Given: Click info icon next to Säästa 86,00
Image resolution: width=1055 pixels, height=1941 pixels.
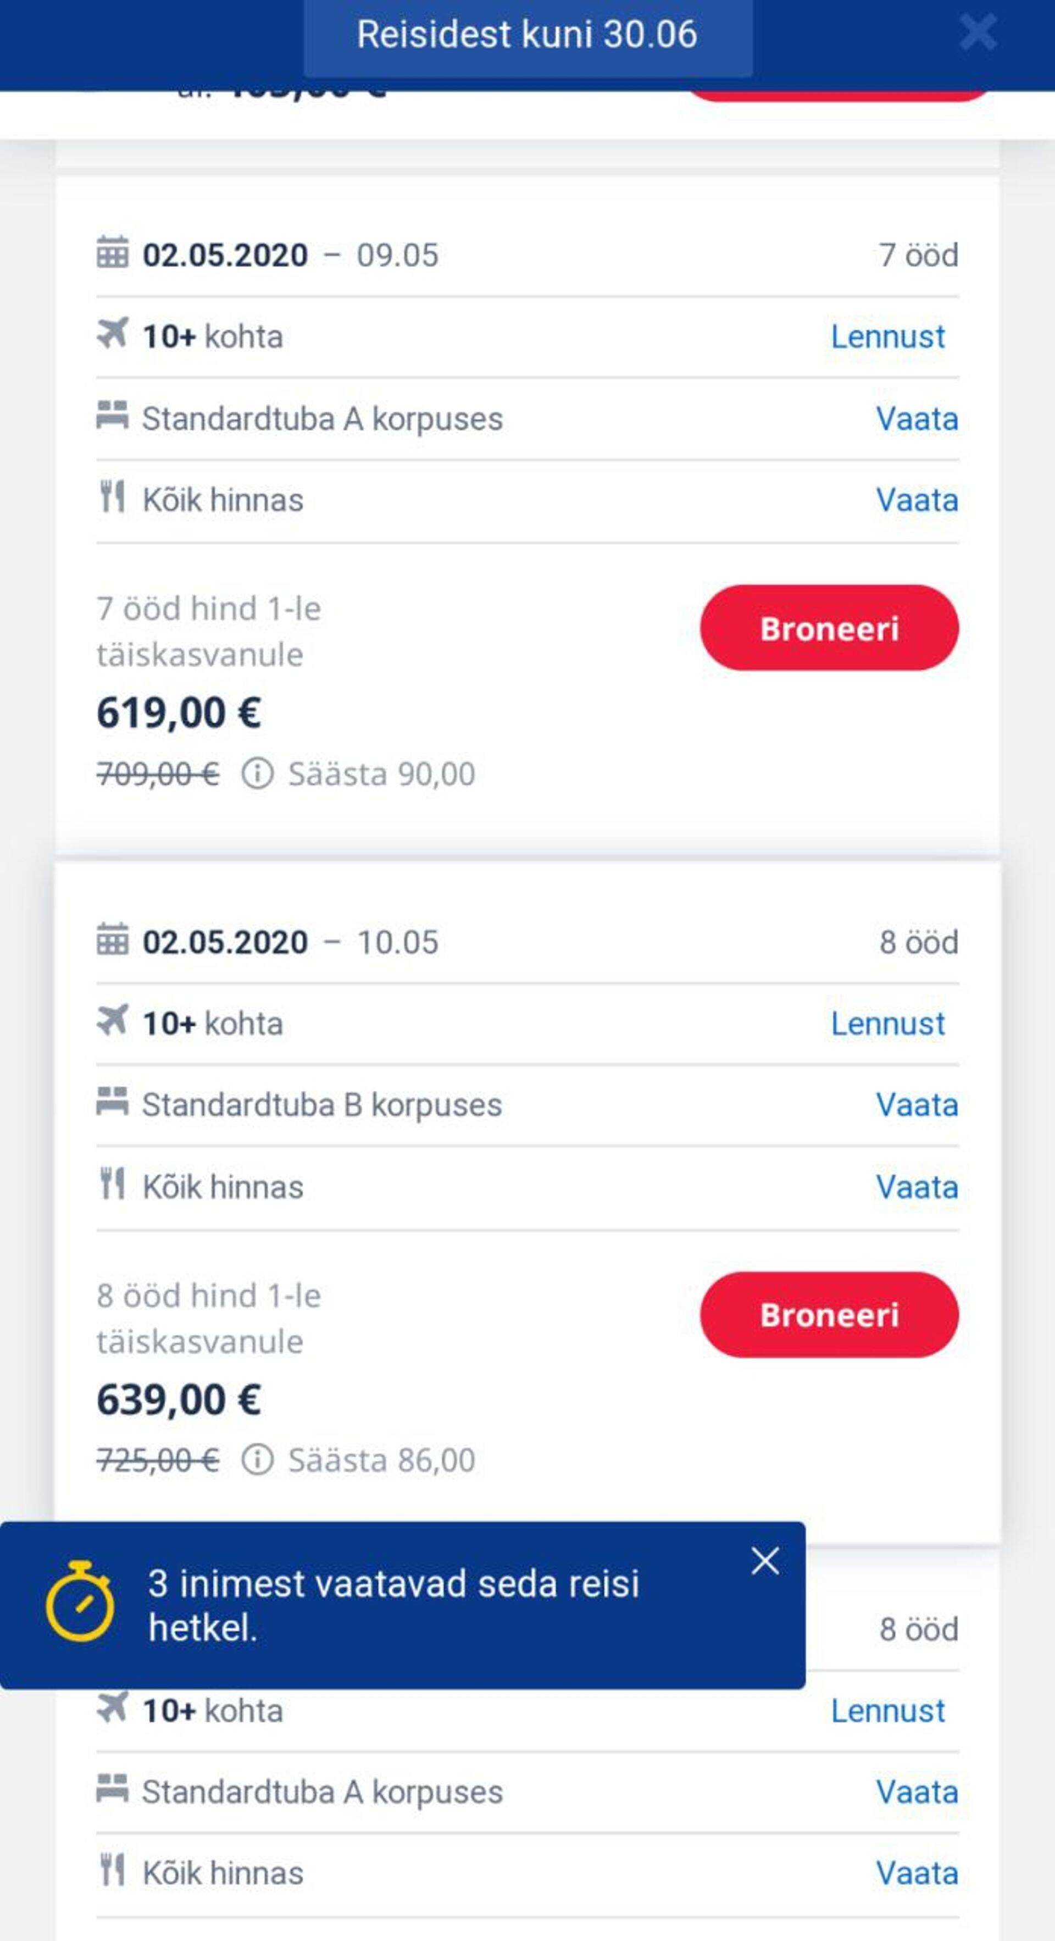Looking at the screenshot, I should click(257, 1460).
